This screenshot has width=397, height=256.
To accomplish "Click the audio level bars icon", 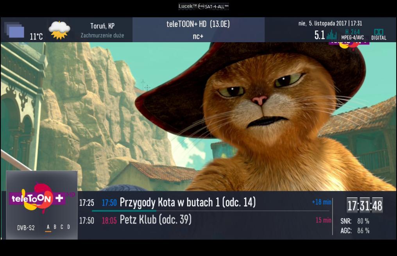I will (x=332, y=35).
